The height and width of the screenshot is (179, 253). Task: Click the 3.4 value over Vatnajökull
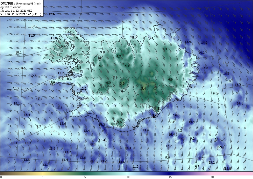[143, 89]
